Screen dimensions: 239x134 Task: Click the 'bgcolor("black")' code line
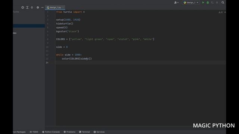68,31
